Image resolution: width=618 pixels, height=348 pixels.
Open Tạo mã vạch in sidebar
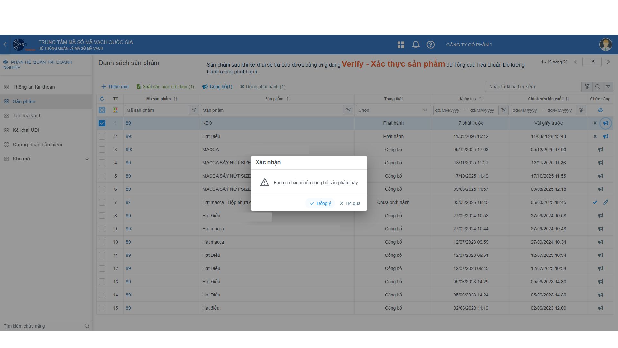point(27,116)
